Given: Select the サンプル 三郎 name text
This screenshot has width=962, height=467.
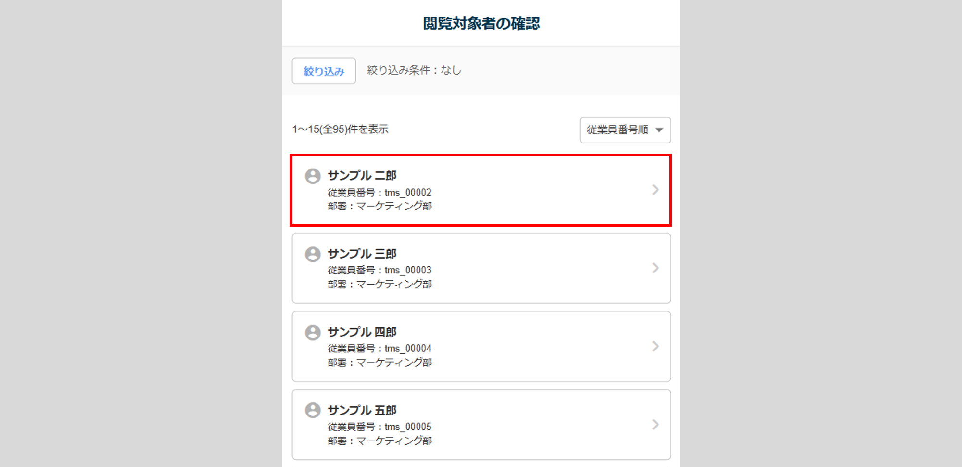Looking at the screenshot, I should [x=362, y=254].
